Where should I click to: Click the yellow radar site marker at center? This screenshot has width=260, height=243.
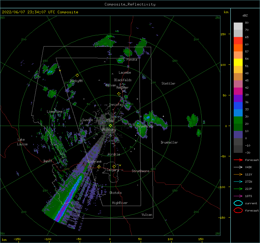click(x=110, y=126)
